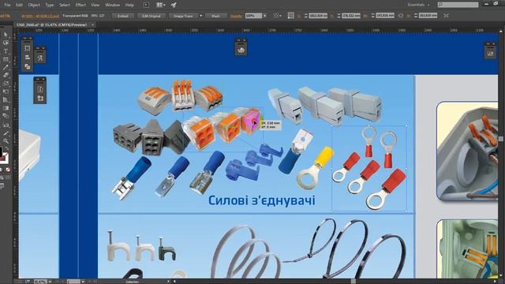
Task: Expand the Image Trace presets arrow
Action: pyautogui.click(x=200, y=16)
